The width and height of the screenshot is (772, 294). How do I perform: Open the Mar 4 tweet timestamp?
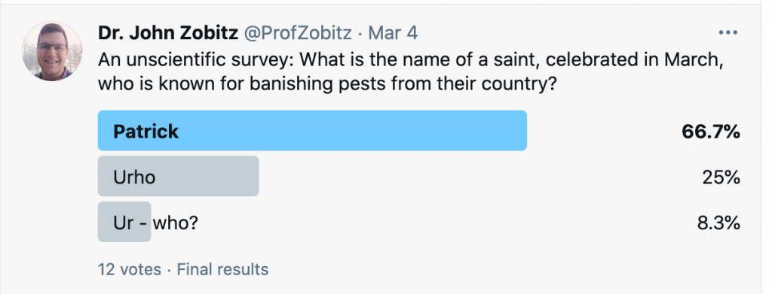click(393, 33)
